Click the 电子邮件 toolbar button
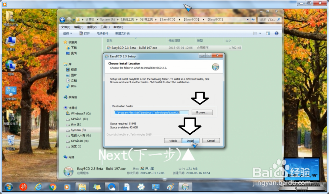This screenshot has height=194, width=329. tap(102, 33)
